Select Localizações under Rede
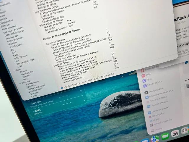The image size is (189, 142). (x=27, y=73)
